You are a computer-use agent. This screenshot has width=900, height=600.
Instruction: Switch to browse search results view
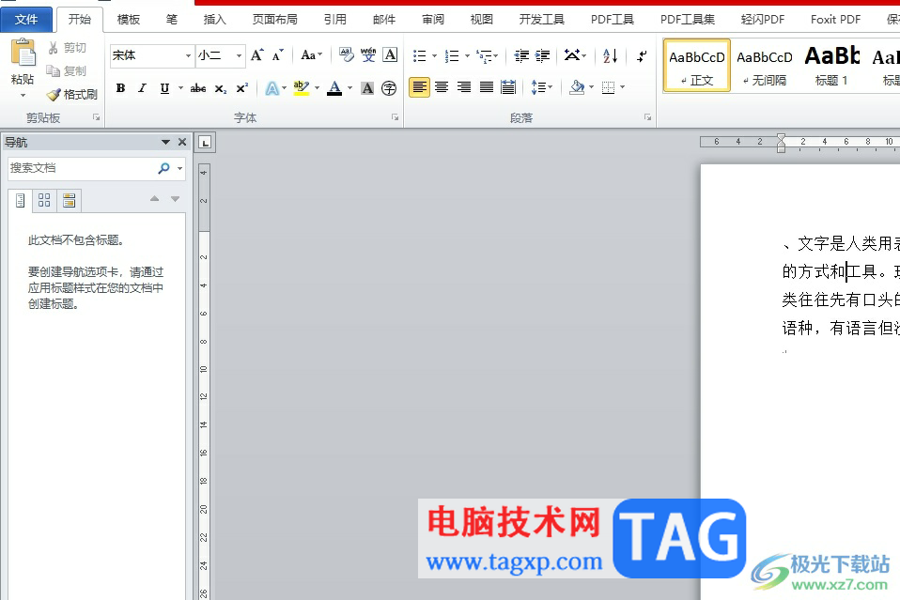click(69, 200)
